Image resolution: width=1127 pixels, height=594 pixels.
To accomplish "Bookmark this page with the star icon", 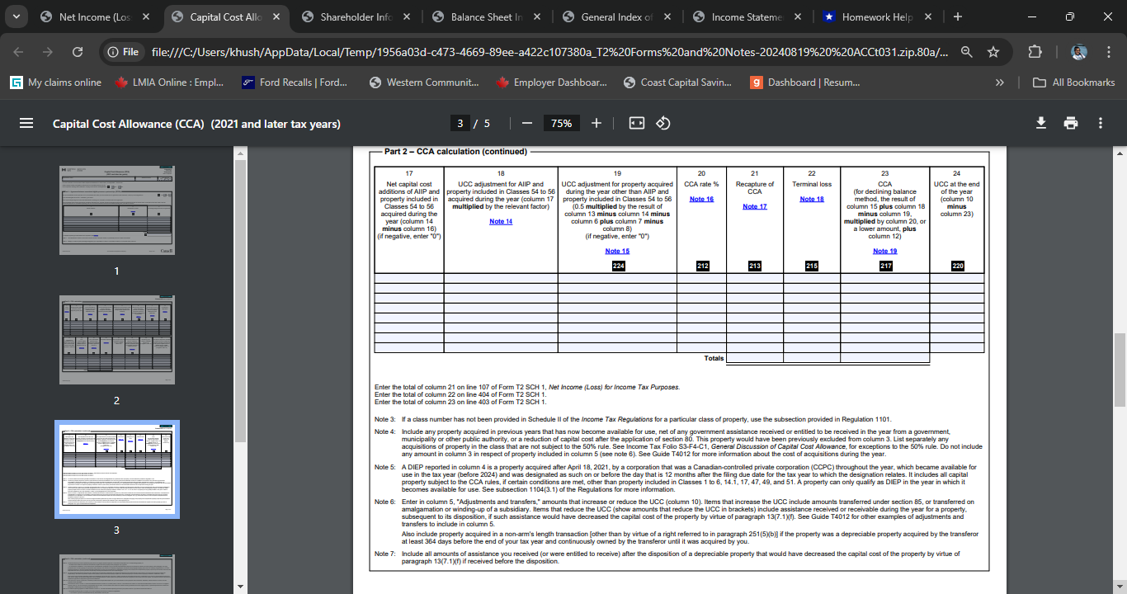I will (x=993, y=52).
